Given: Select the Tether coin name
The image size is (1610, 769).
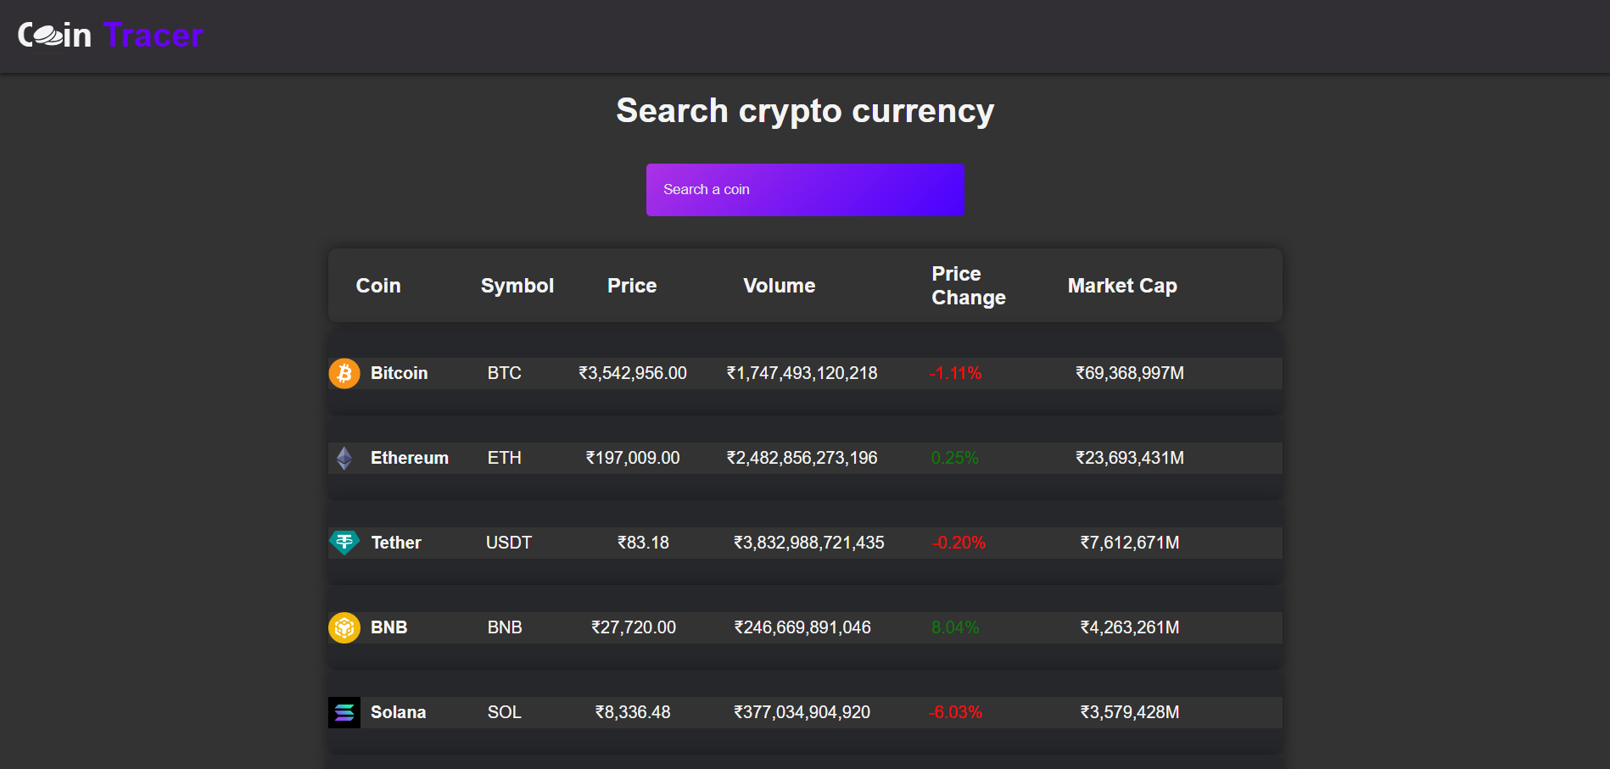Looking at the screenshot, I should coord(396,543).
